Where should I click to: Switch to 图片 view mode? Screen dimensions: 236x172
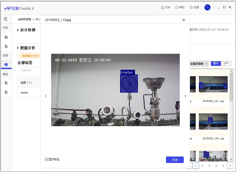coord(216,63)
